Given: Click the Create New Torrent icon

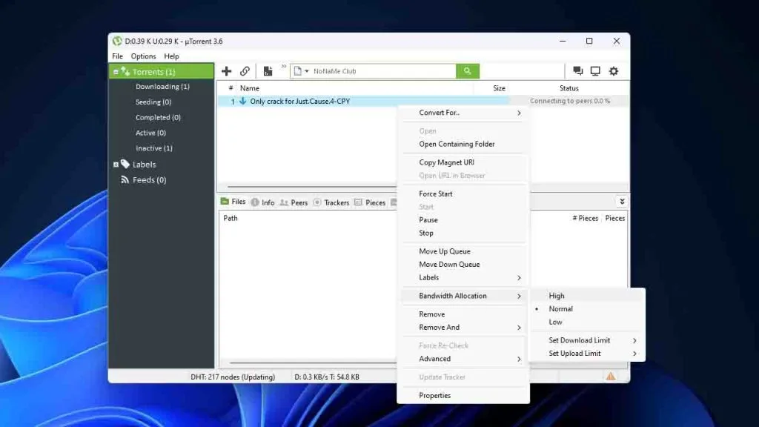Looking at the screenshot, I should (268, 71).
